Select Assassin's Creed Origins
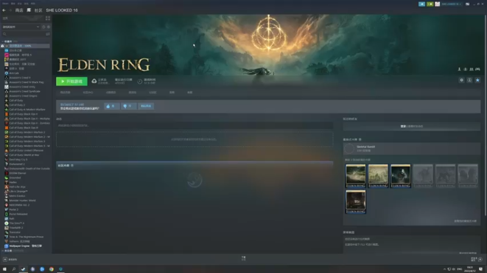 23,96
